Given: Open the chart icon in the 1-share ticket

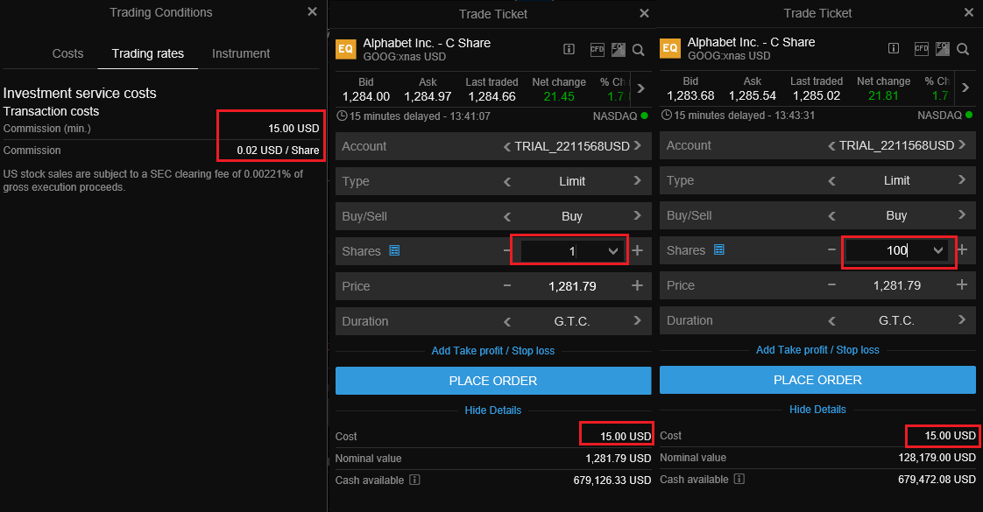Looking at the screenshot, I should (619, 49).
